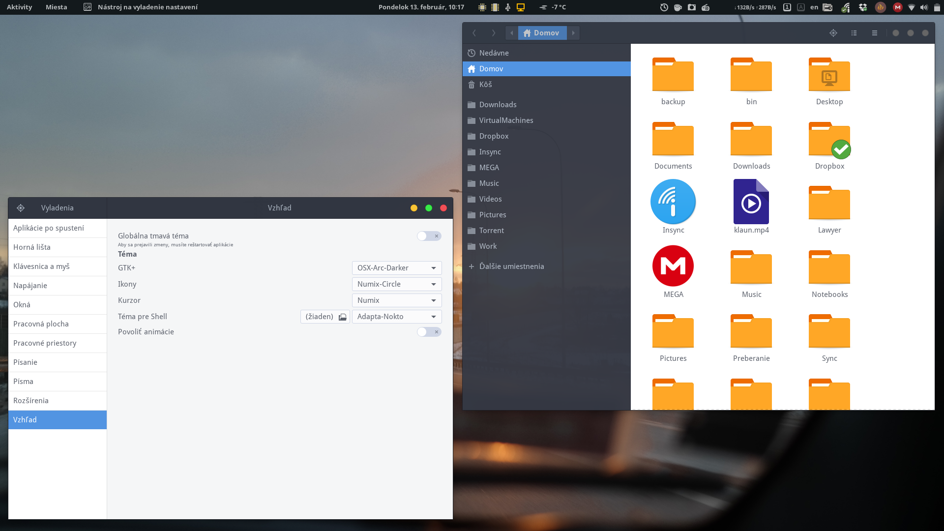Click the network speed indicator in the panel

(755, 7)
